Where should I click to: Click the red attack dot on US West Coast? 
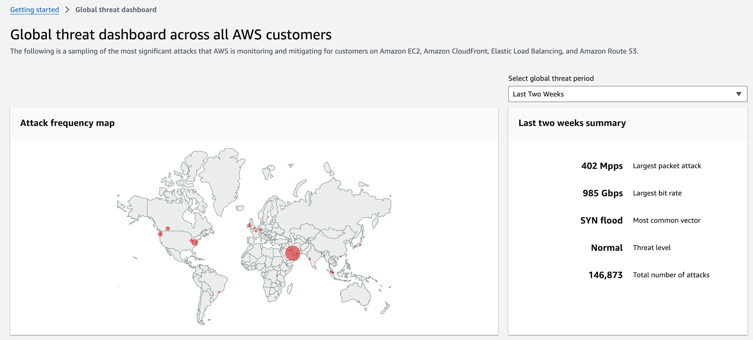[x=160, y=234]
